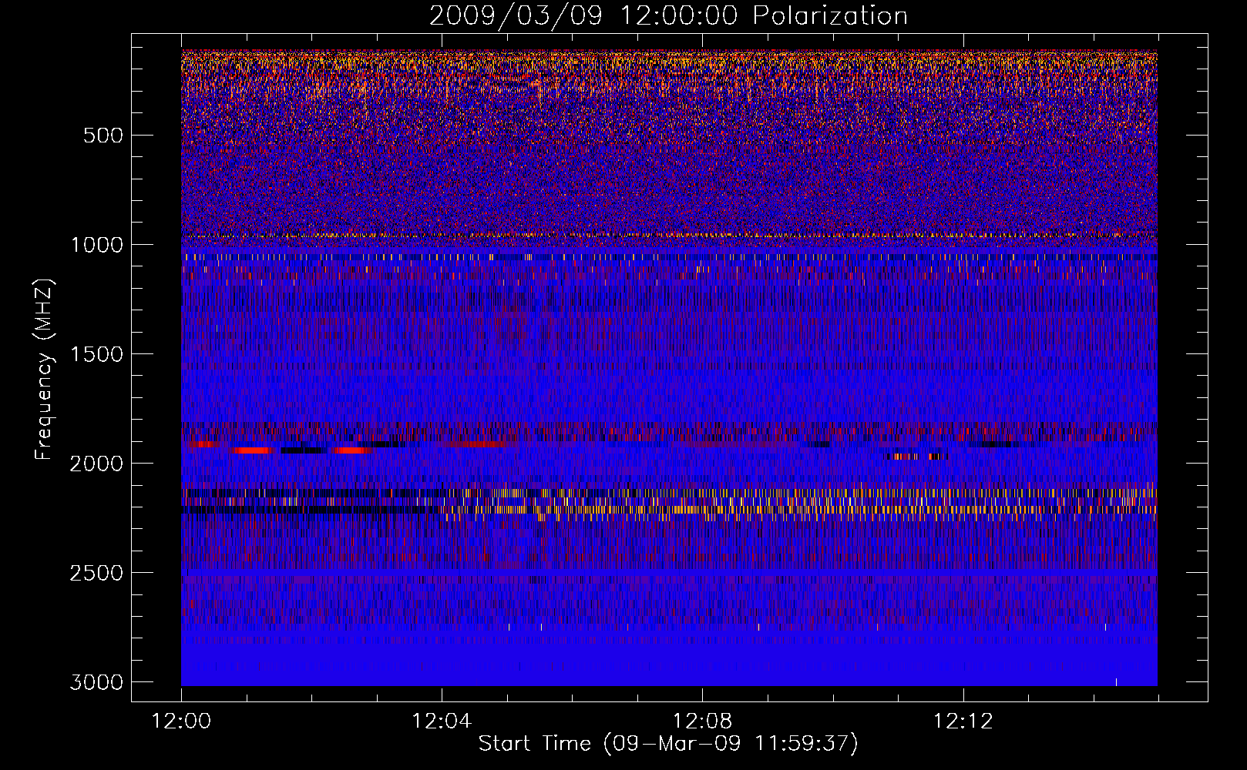Click the 2000 frequency tick label
Viewport: 1247px width, 770px height.
pyautogui.click(x=96, y=464)
